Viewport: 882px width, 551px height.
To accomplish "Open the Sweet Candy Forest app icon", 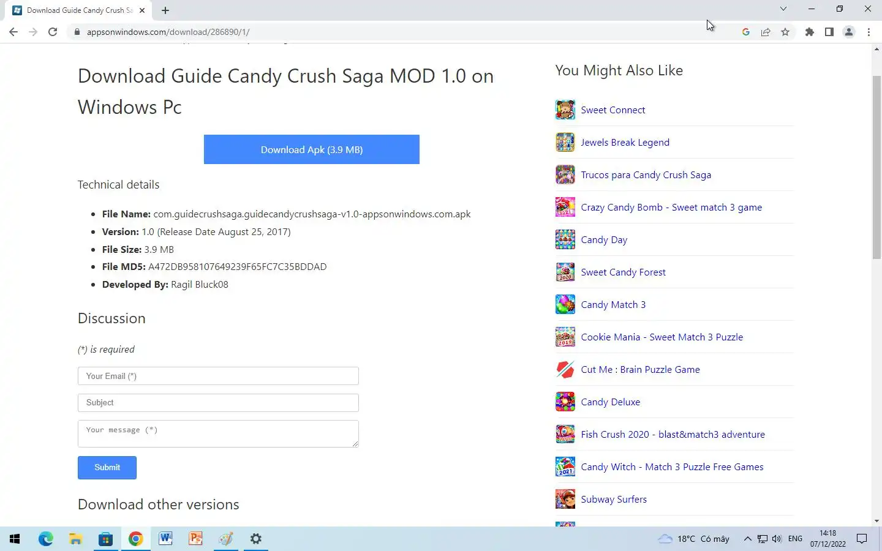I will [565, 272].
